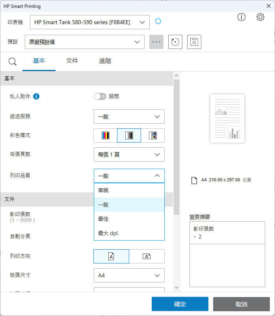
Task: Click the 取消 button
Action: [x=242, y=304]
